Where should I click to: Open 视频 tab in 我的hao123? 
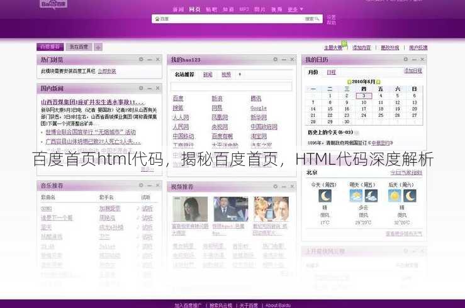226,75
